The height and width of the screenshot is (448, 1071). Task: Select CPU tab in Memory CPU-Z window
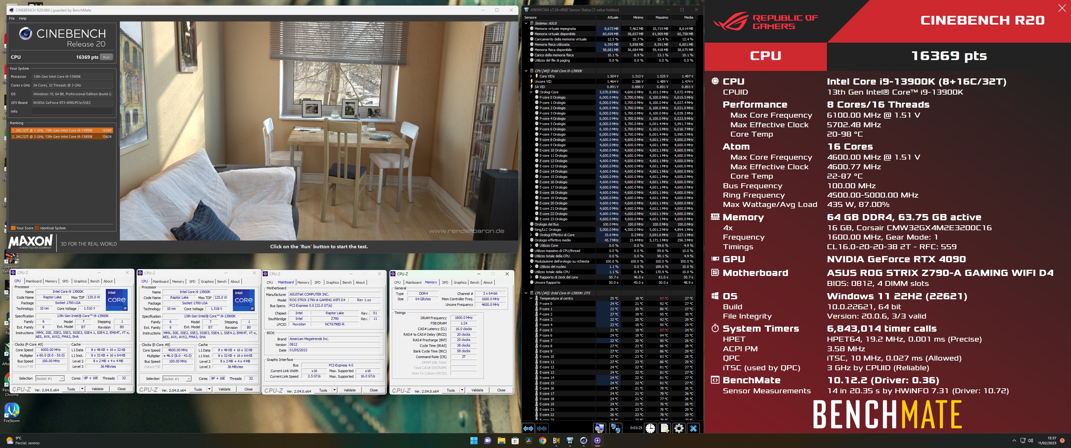click(397, 282)
